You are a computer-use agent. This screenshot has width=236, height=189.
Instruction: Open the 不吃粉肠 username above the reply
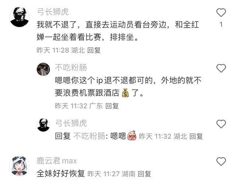point(71,67)
